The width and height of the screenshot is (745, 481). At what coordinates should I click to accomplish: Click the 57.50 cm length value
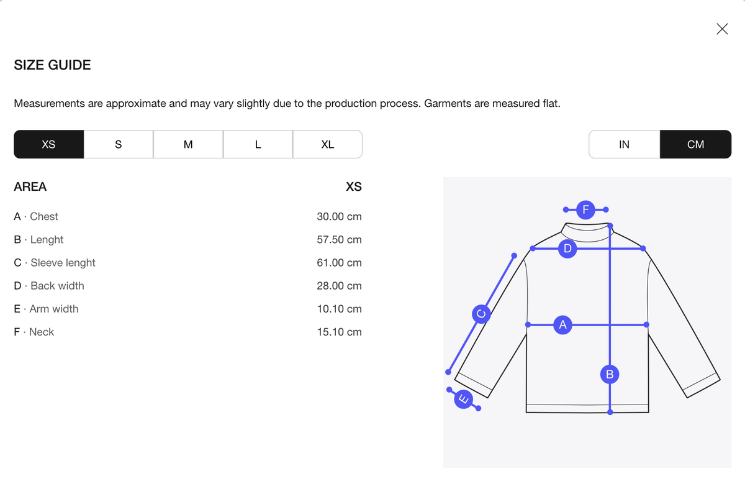point(339,239)
